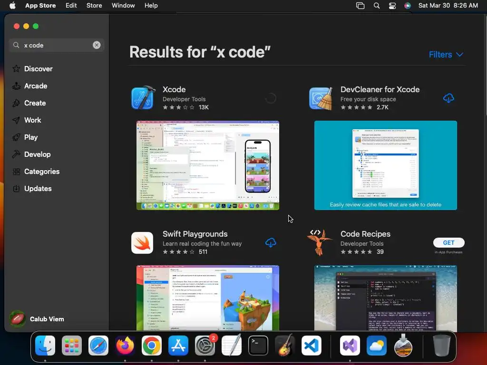Download DevCleaner for Xcode via cloud icon
This screenshot has width=487, height=365.
point(448,98)
